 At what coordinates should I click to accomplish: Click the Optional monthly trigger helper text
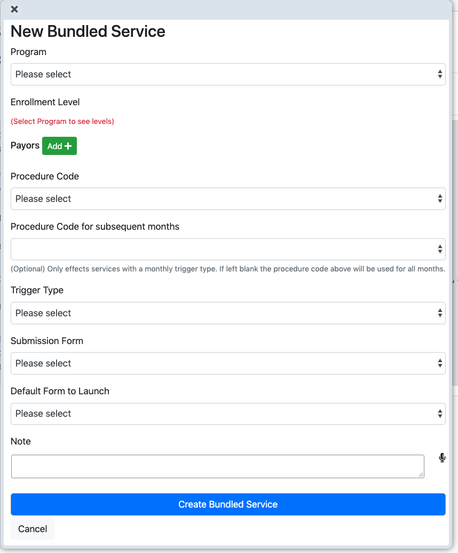228,269
